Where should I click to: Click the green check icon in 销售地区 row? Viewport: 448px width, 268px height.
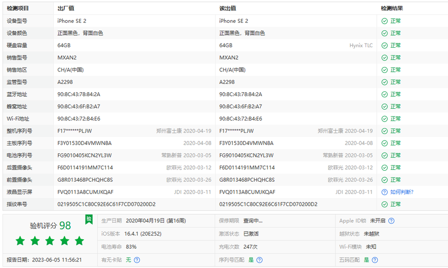tap(385, 70)
